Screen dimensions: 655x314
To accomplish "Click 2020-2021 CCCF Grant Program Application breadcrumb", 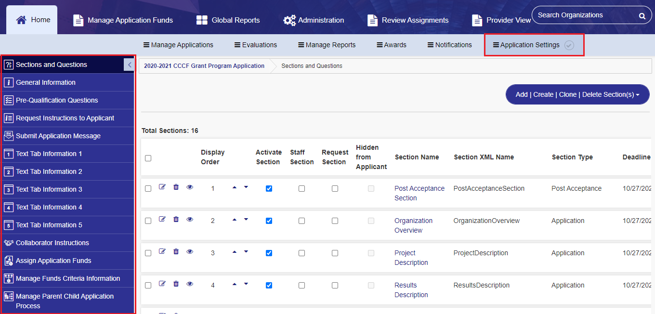I will point(204,66).
